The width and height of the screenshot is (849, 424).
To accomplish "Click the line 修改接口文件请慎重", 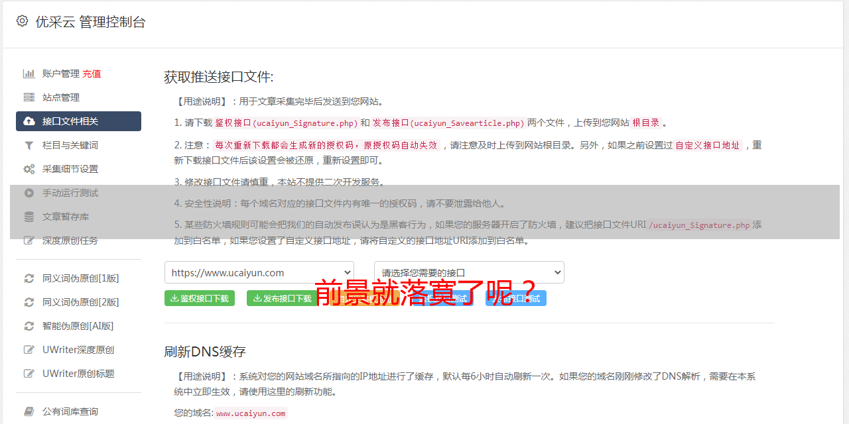I will click(279, 182).
